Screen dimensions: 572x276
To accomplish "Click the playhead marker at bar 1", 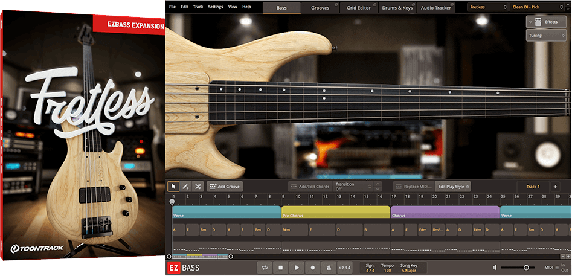I will (x=172, y=202).
